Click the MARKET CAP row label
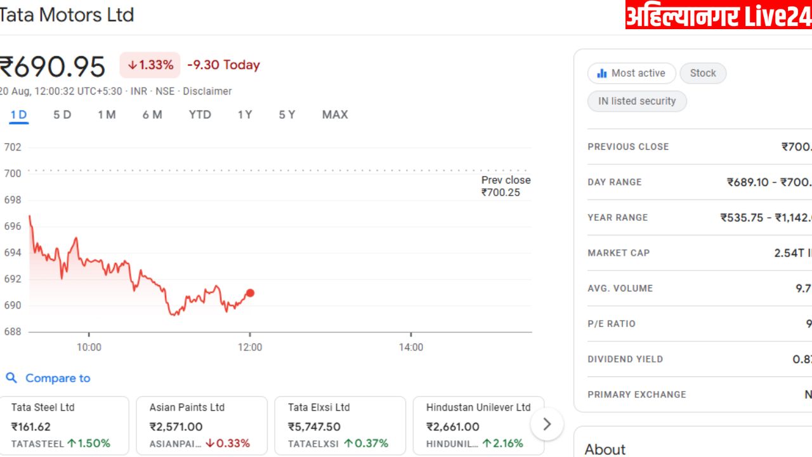Viewport: 812px width, 457px height. (x=619, y=253)
